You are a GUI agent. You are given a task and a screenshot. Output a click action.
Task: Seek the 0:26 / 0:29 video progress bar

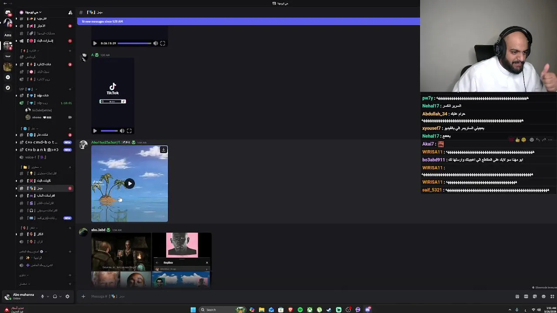coord(134,43)
